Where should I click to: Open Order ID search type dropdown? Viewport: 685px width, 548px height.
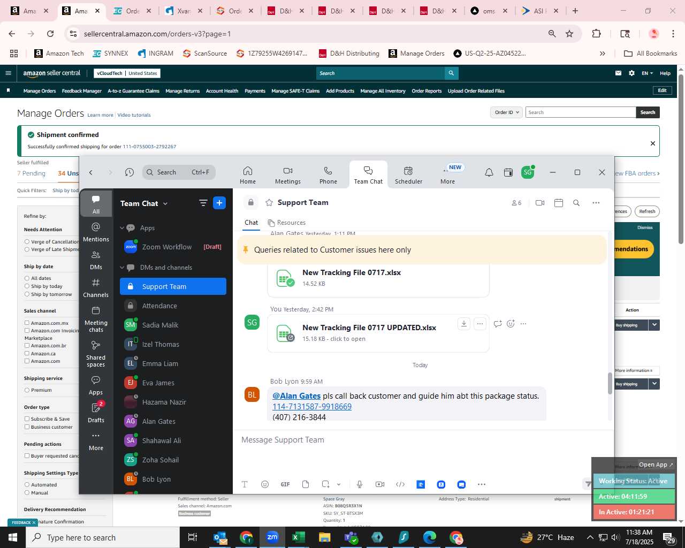pos(506,112)
